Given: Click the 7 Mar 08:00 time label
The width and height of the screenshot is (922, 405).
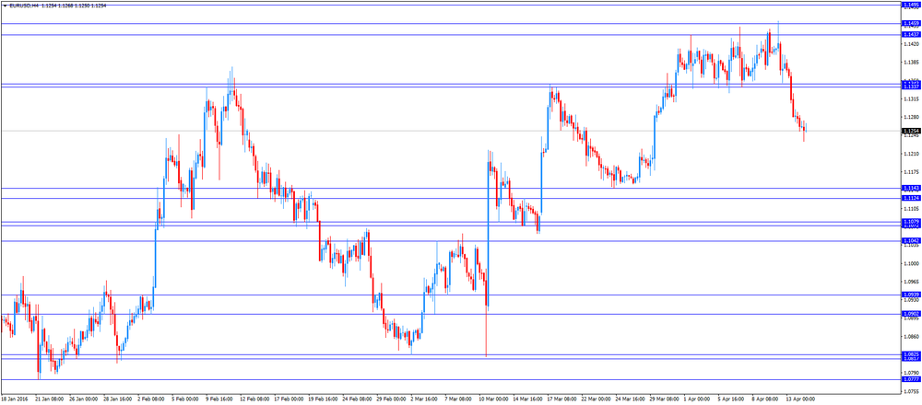Looking at the screenshot, I should coord(460,399).
